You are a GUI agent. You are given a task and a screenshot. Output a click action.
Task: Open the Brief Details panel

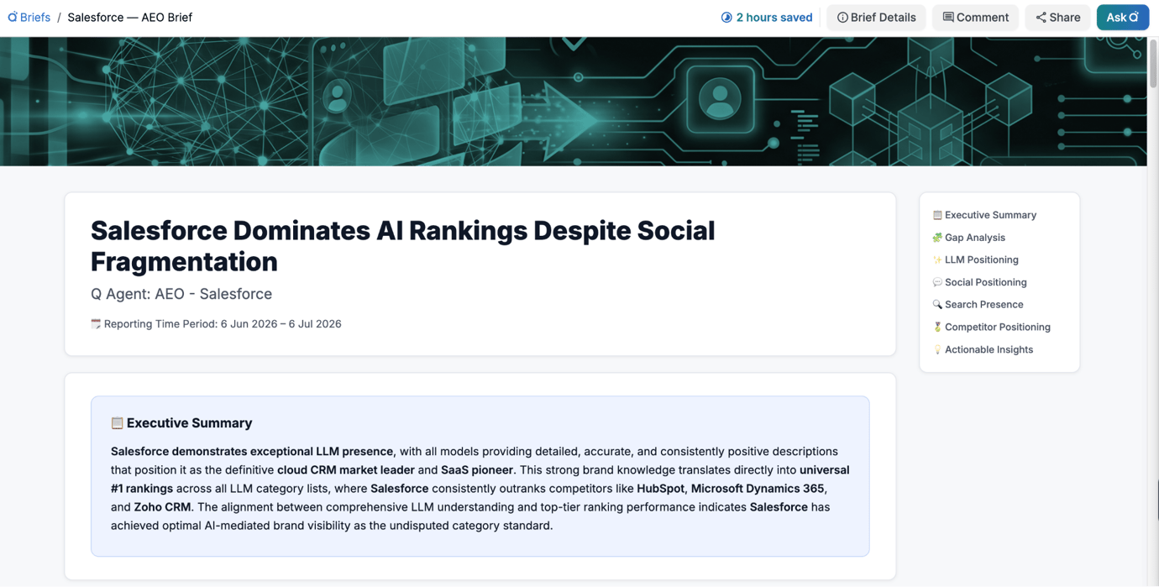876,17
